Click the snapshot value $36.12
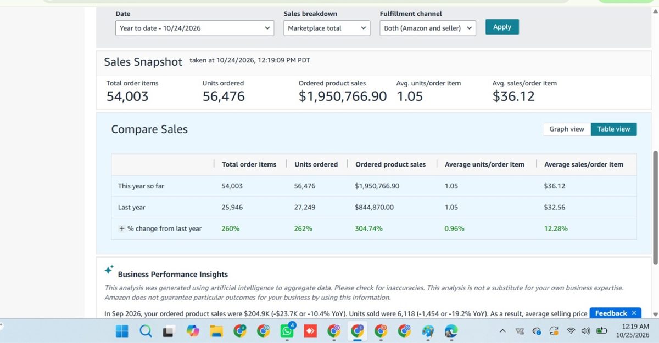The image size is (659, 343). pos(513,96)
